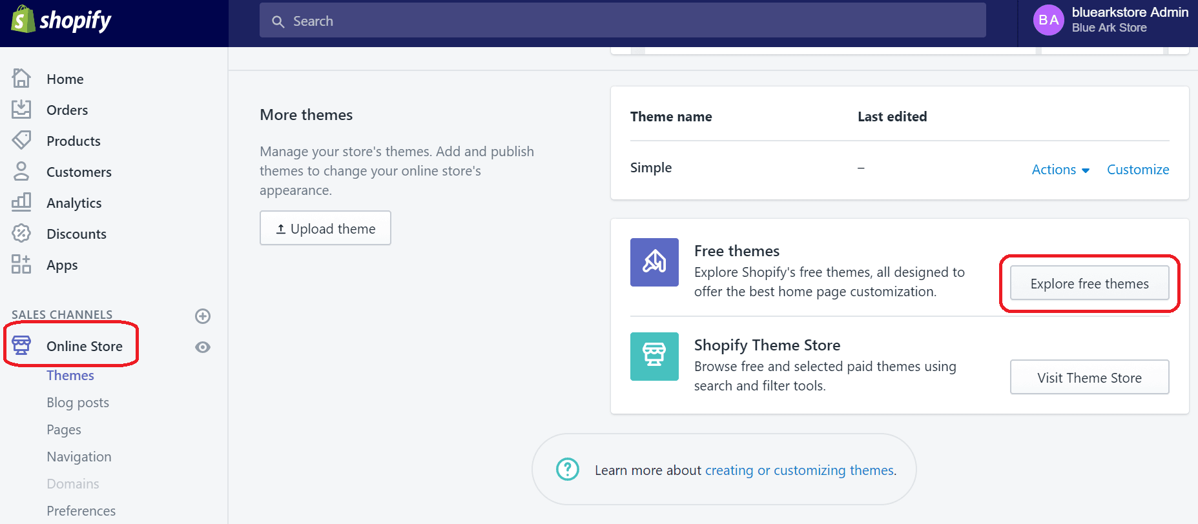View online store via eye icon
Screen dimensions: 1198x524
coord(203,347)
